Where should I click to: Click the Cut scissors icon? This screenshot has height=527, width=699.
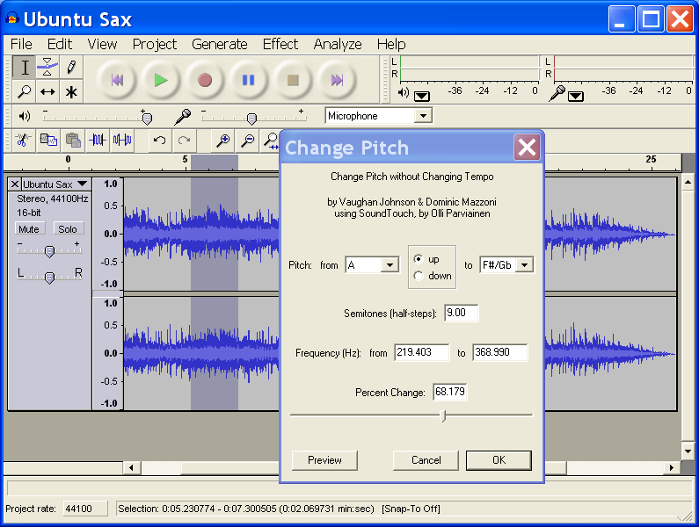pyautogui.click(x=23, y=141)
